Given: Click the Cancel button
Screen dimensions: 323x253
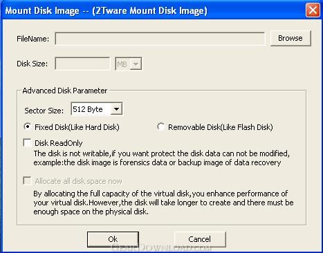Looking at the screenshot, I should (200, 239).
